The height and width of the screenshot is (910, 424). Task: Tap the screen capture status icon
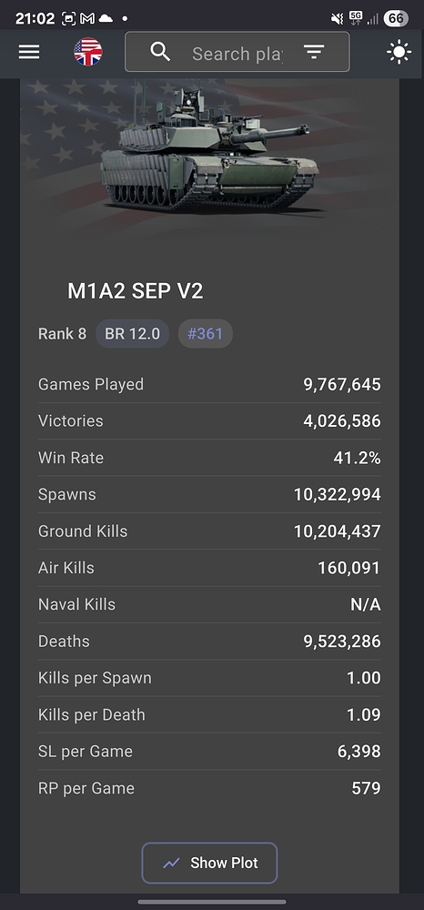[x=68, y=18]
